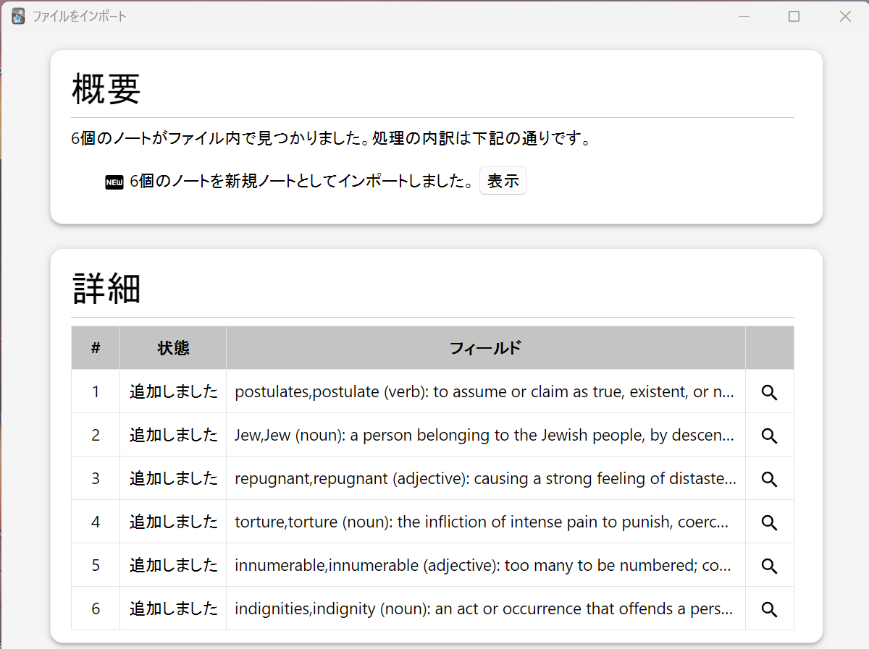Viewport: 869px width, 649px height.
Task: Click the NEW badge icon in summary
Action: point(114,182)
